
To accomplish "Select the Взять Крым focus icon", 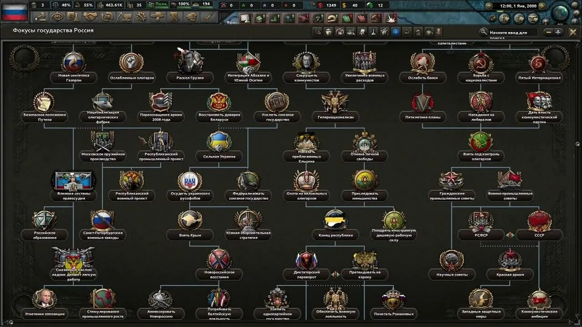I will pyautogui.click(x=190, y=220).
